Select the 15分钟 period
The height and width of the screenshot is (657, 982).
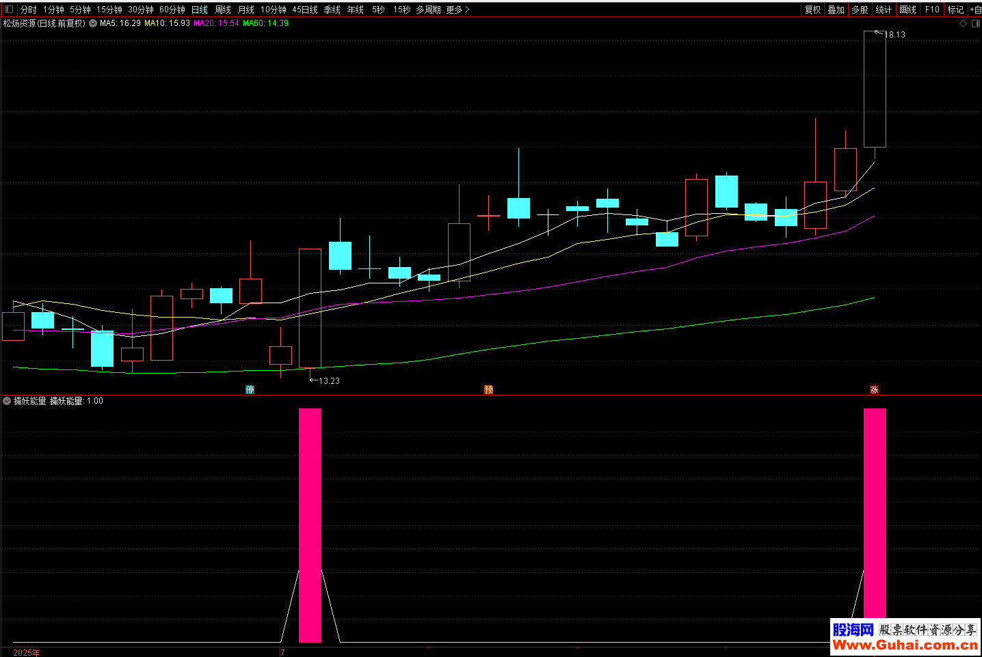[109, 10]
